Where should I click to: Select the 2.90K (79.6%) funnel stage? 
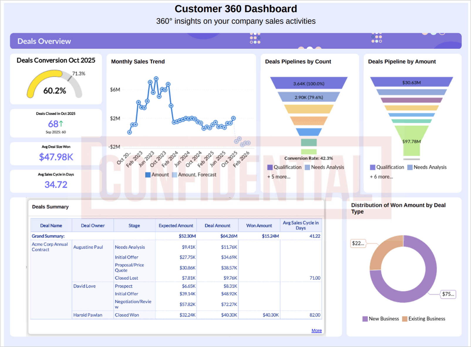pyautogui.click(x=309, y=97)
